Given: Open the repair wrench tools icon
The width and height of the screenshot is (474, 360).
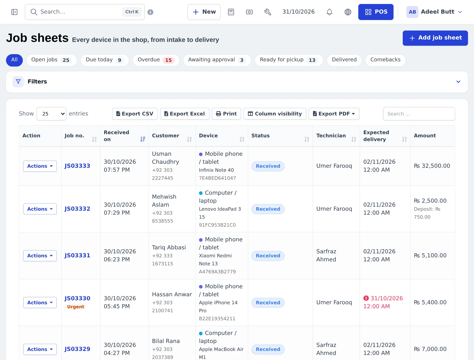Looking at the screenshot, I should (x=268, y=12).
